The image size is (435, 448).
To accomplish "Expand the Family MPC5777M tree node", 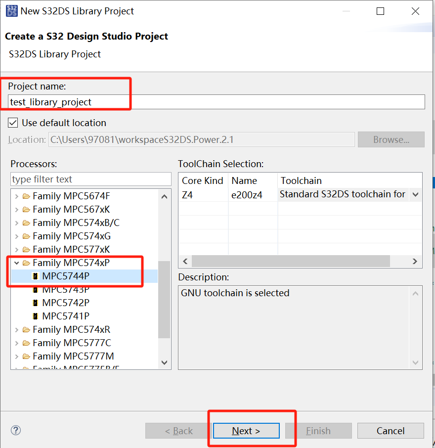I will (17, 357).
